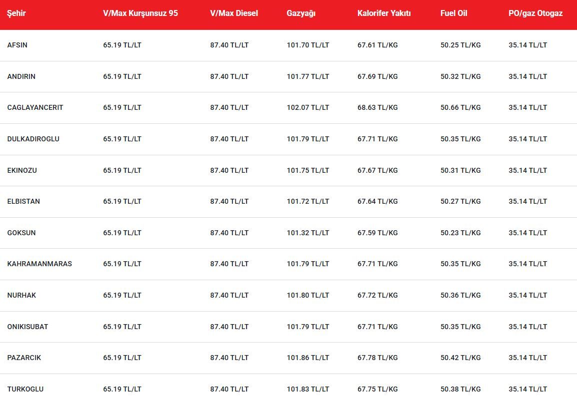Click the Şehir column header
The height and width of the screenshot is (404, 577).
click(16, 13)
